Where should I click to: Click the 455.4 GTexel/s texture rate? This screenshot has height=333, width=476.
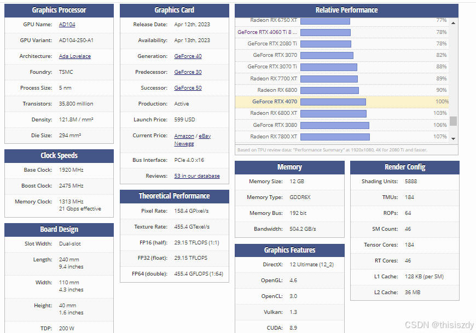click(x=192, y=227)
